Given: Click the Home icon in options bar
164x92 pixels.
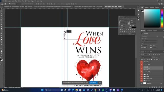Looking at the screenshot, I should 2,4.
